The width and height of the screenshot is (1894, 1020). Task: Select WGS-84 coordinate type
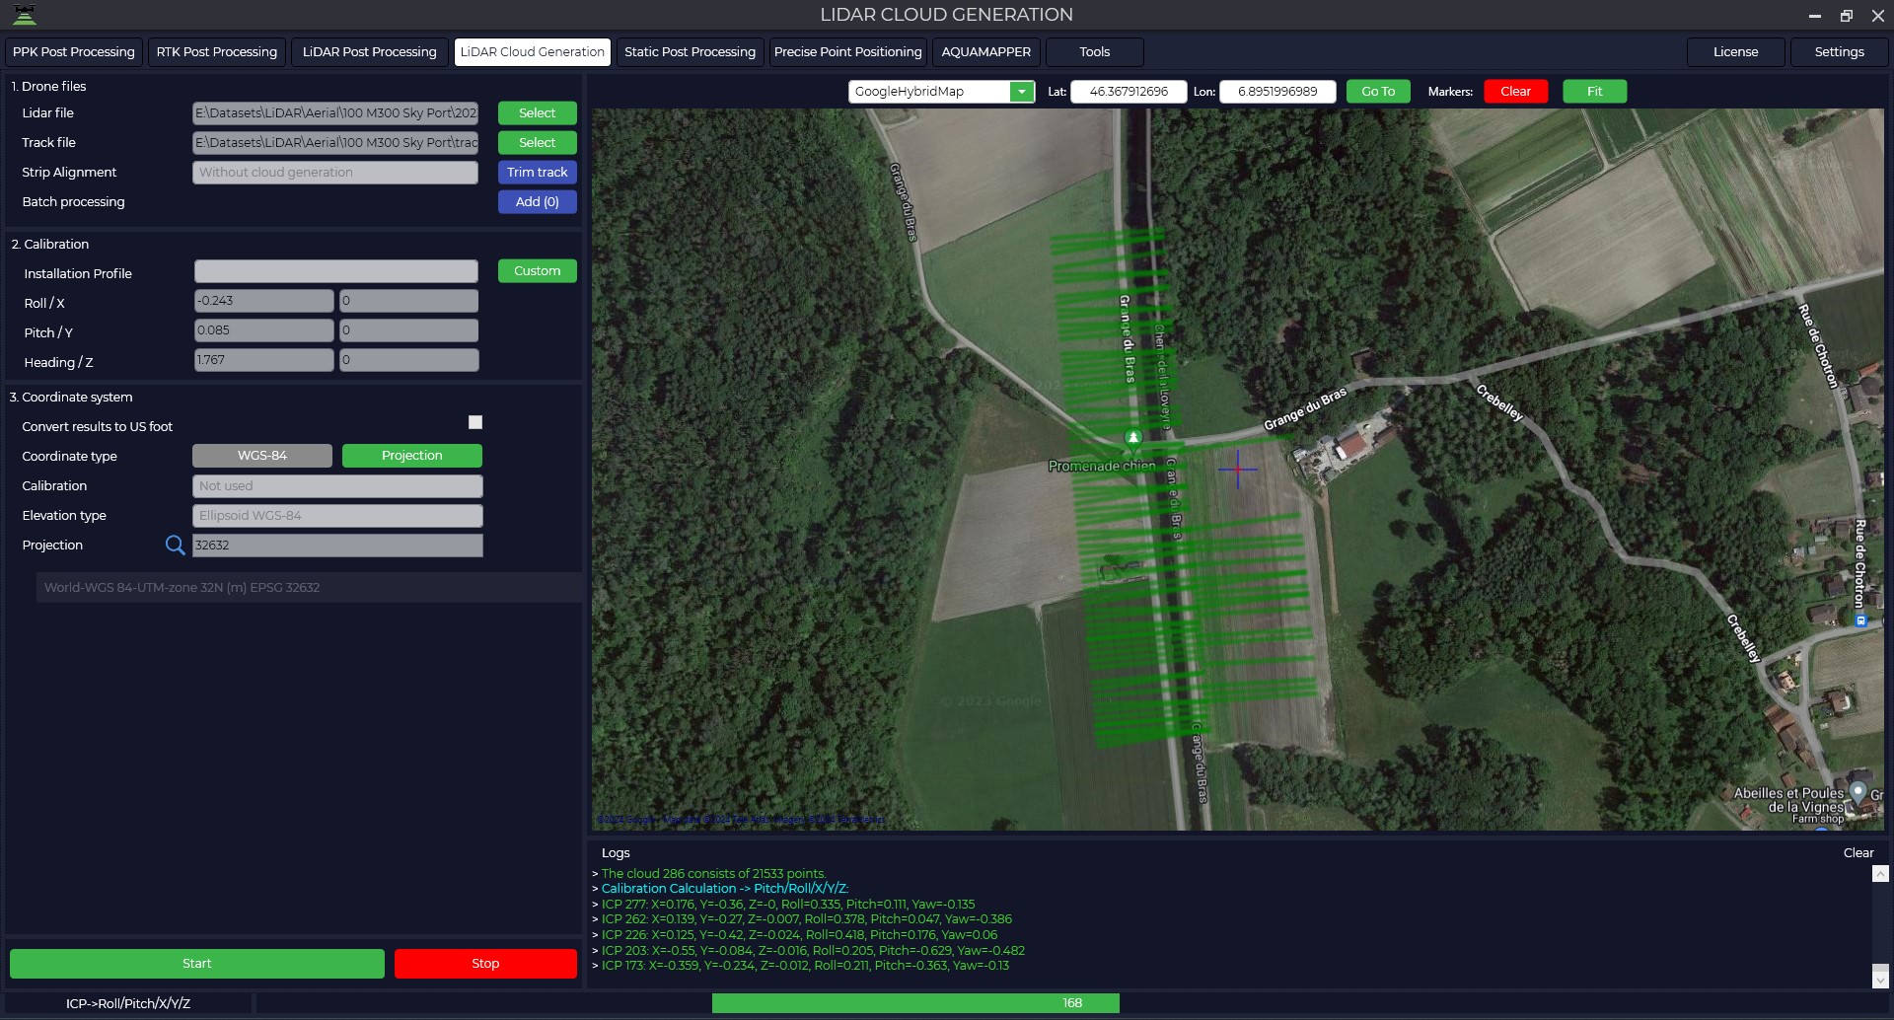tap(262, 456)
